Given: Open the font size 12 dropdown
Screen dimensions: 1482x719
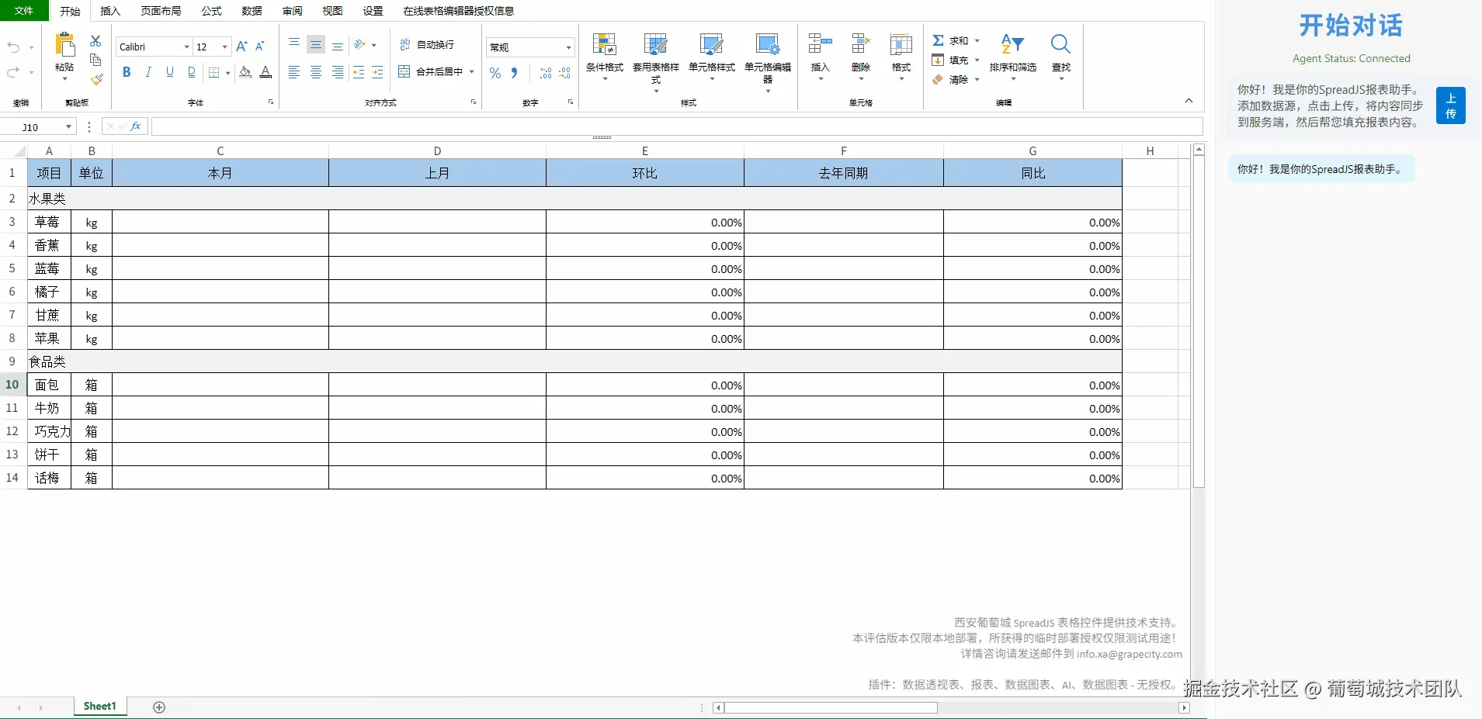Looking at the screenshot, I should point(225,47).
